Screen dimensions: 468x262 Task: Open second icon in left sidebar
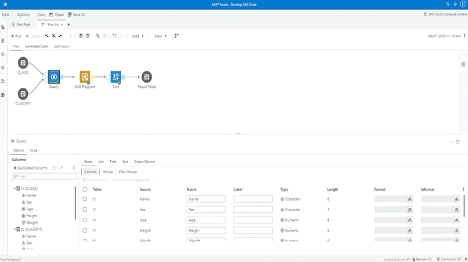tap(3, 40)
